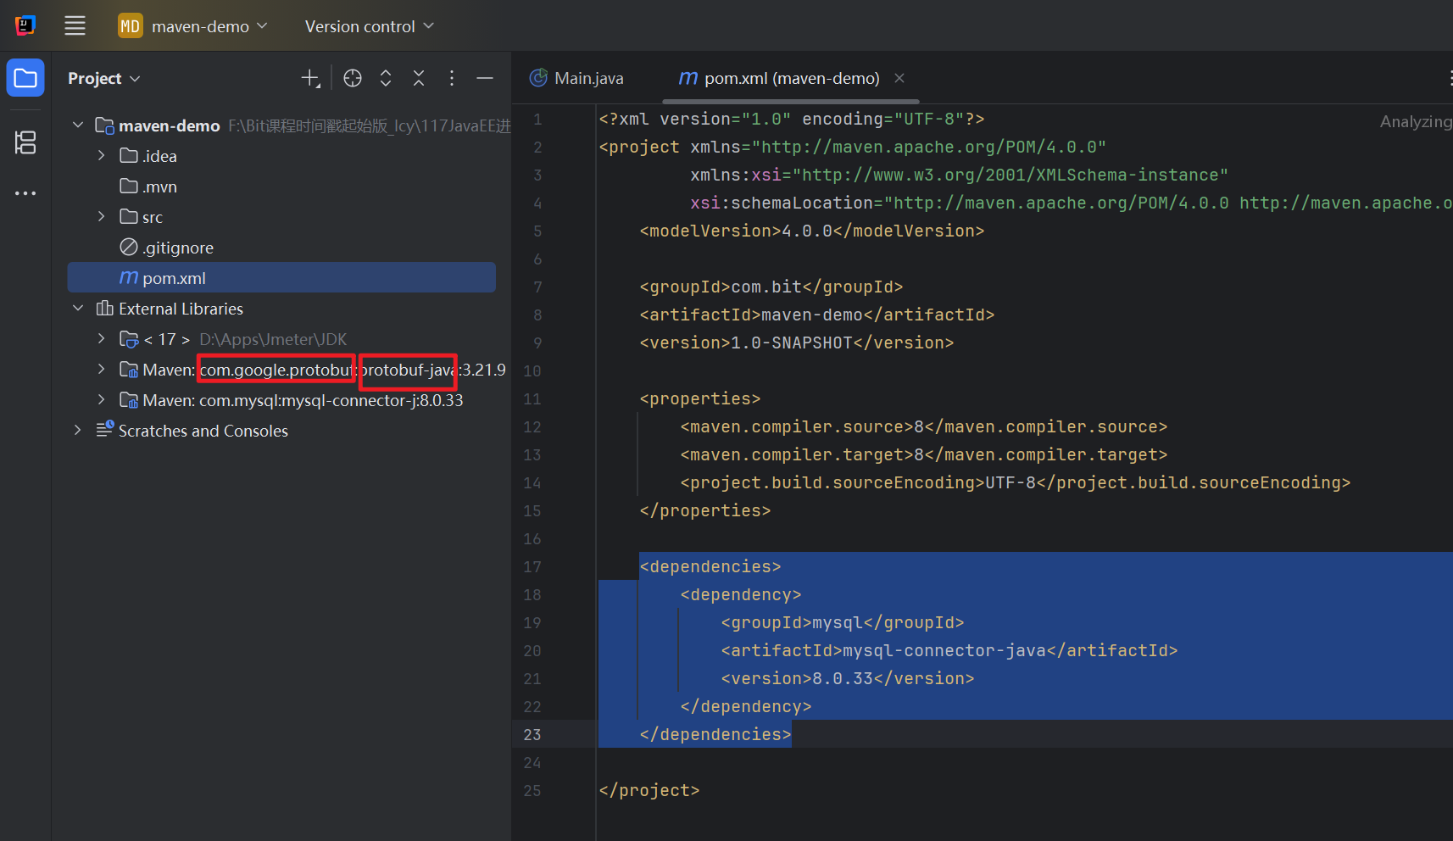
Task: Select the .mvn folder row
Action: [281, 186]
